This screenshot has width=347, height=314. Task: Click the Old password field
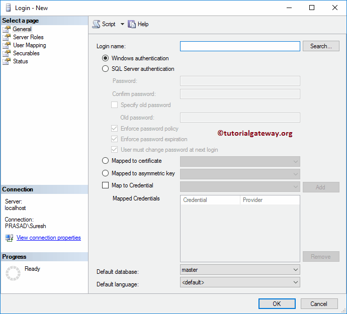pos(240,118)
